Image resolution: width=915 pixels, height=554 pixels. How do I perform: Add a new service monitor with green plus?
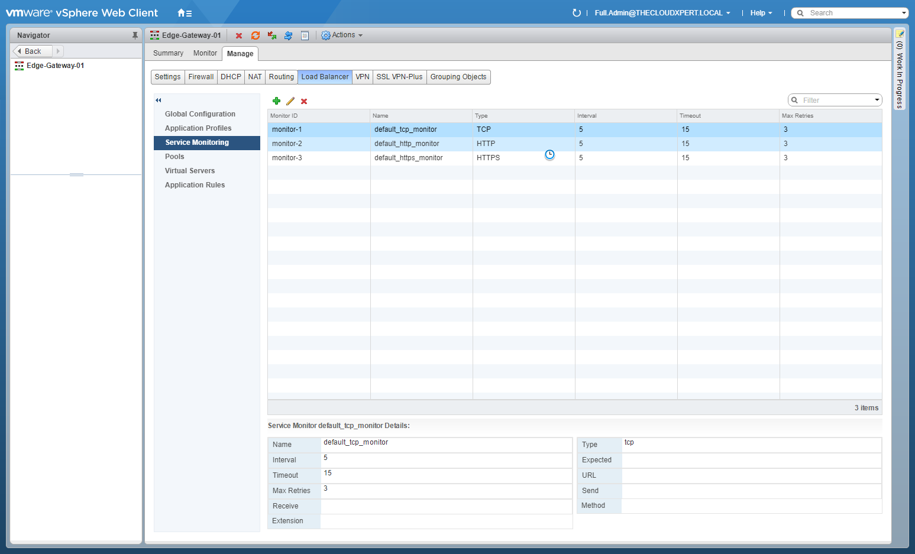click(x=276, y=101)
